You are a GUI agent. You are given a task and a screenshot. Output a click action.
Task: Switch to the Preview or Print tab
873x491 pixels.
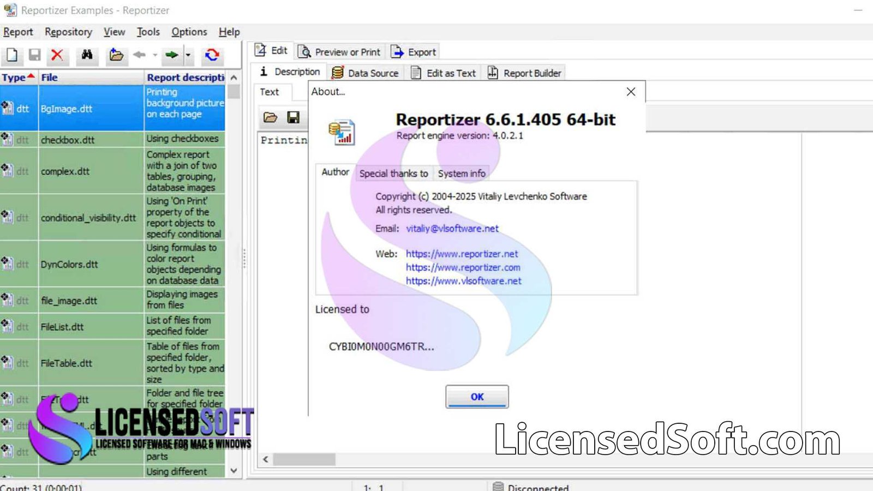340,51
